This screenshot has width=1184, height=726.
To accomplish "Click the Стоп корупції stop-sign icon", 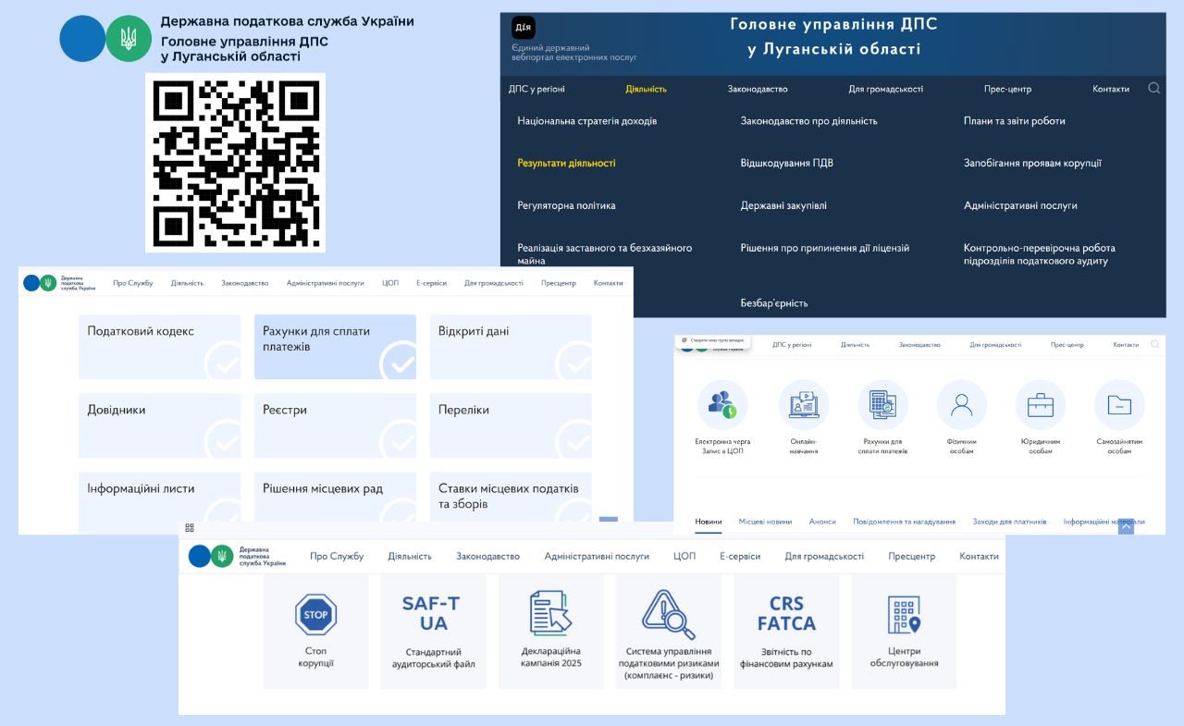I will coord(315,614).
